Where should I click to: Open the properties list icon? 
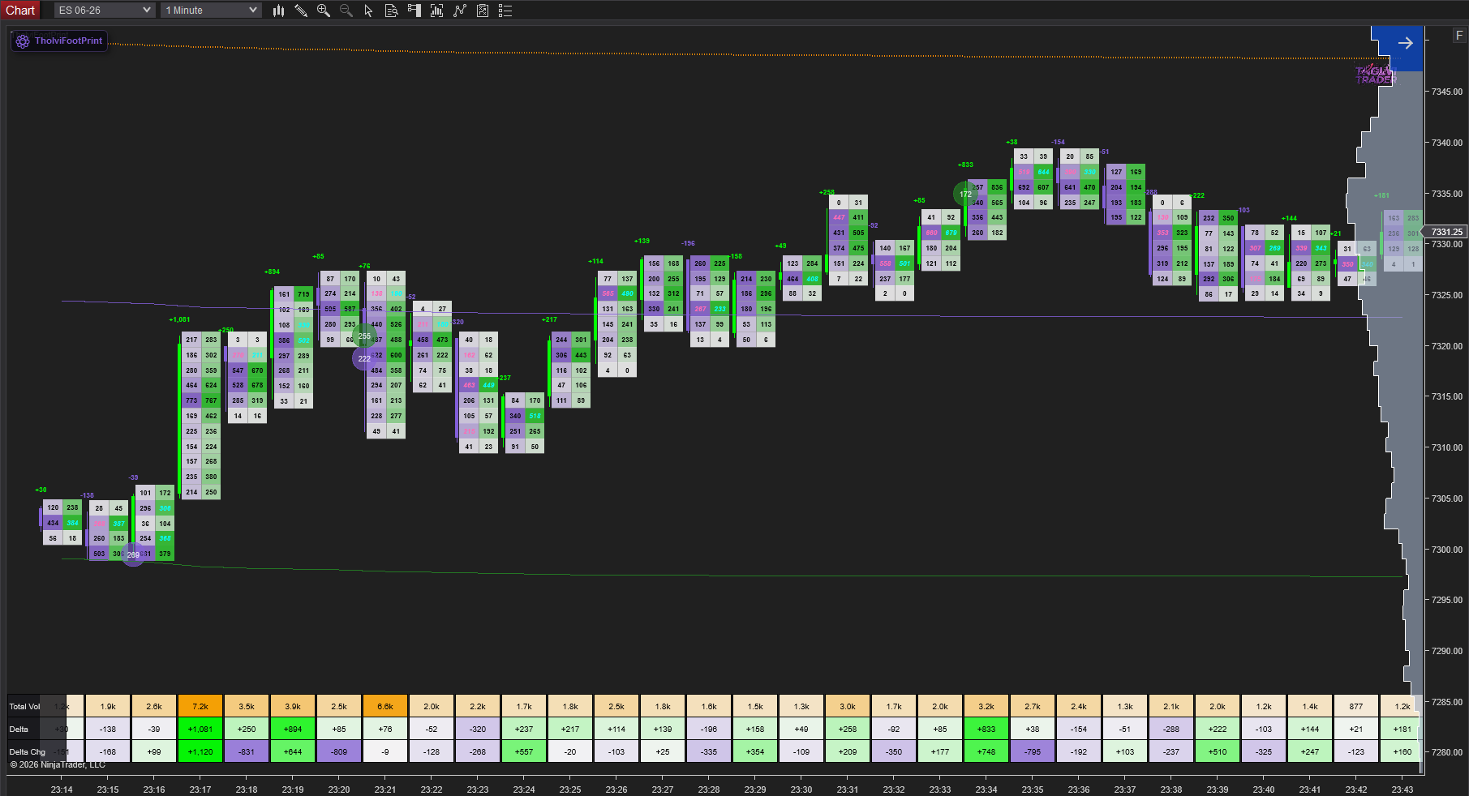coord(505,11)
